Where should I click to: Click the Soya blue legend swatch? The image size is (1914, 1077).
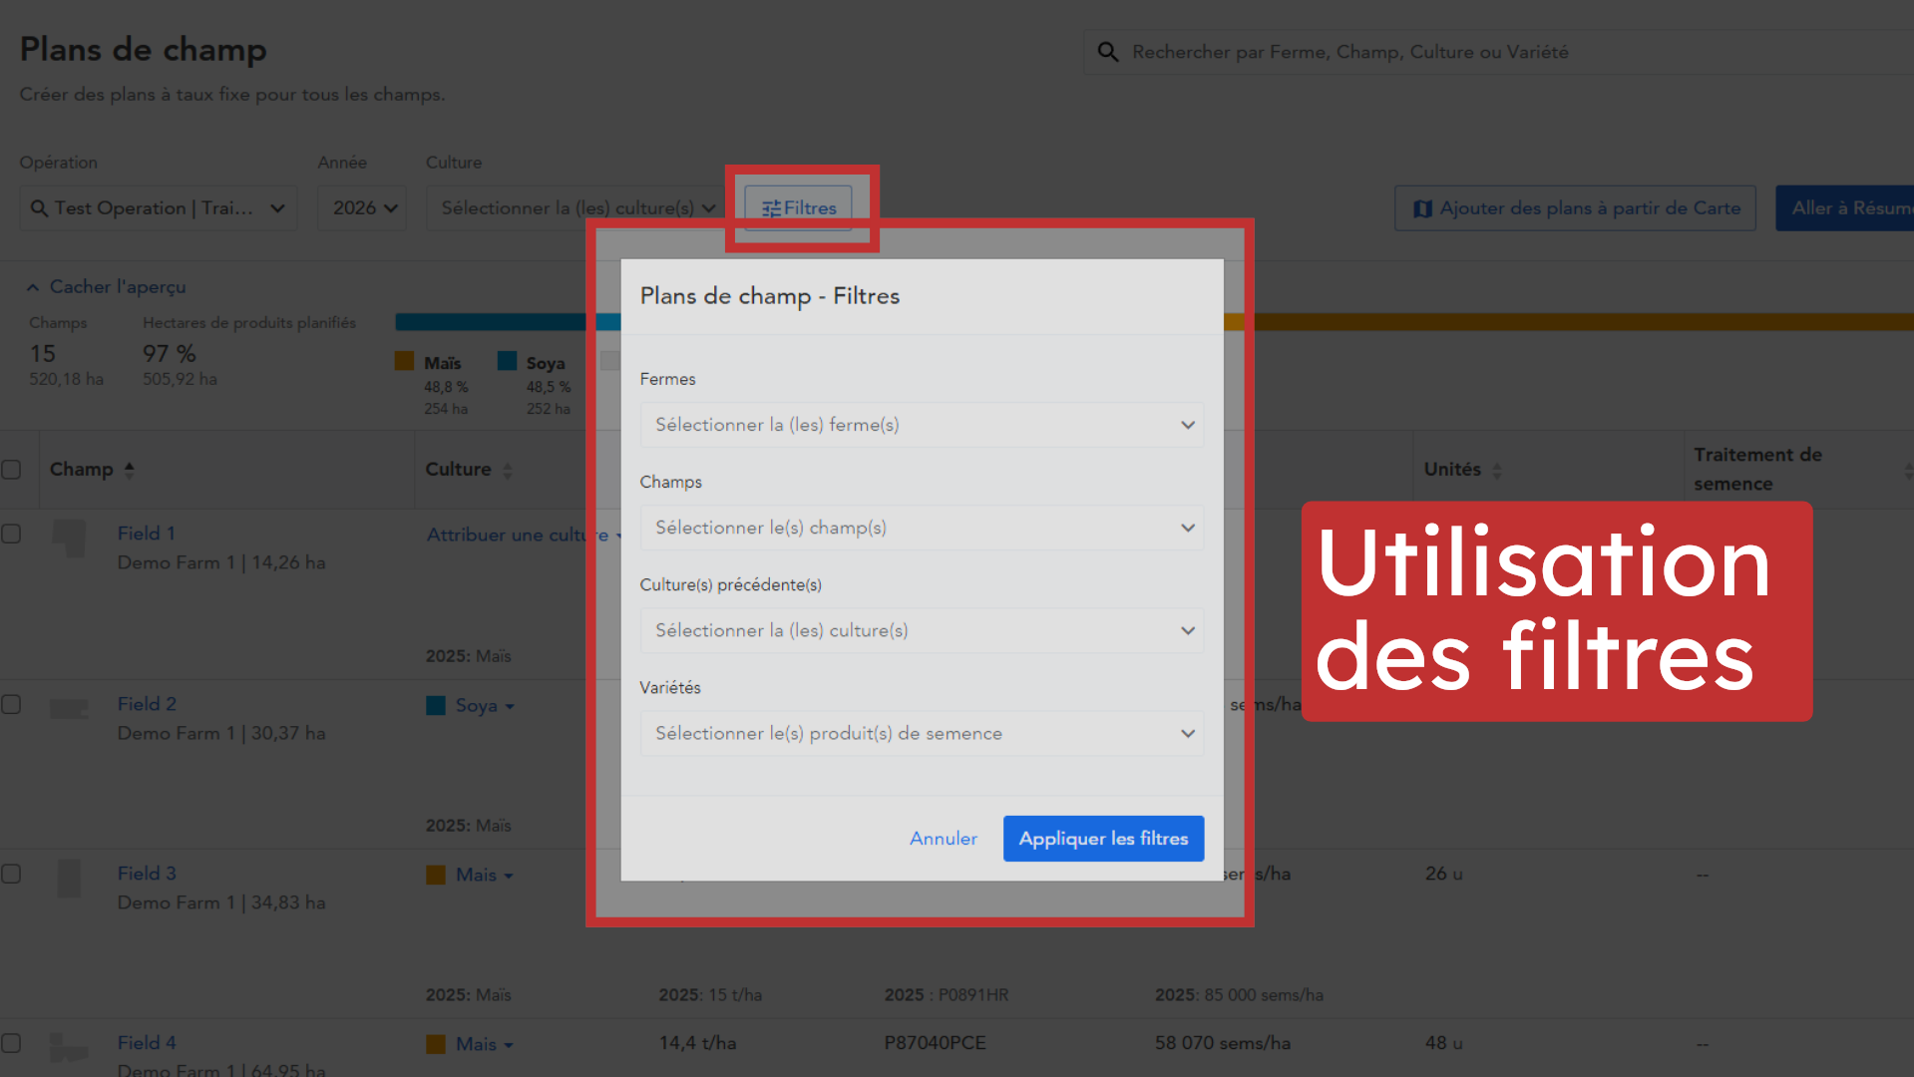tap(508, 361)
